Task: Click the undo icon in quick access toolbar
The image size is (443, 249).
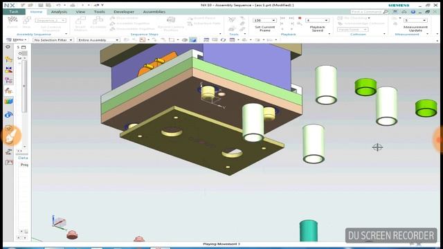Action: coord(58,5)
